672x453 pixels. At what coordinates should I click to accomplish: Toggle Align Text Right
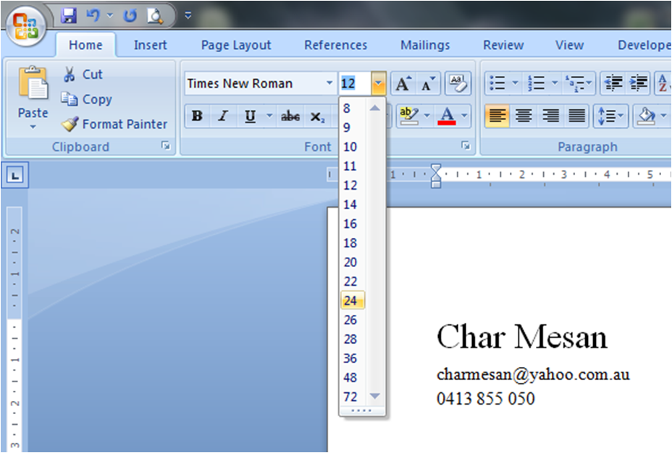click(x=550, y=116)
